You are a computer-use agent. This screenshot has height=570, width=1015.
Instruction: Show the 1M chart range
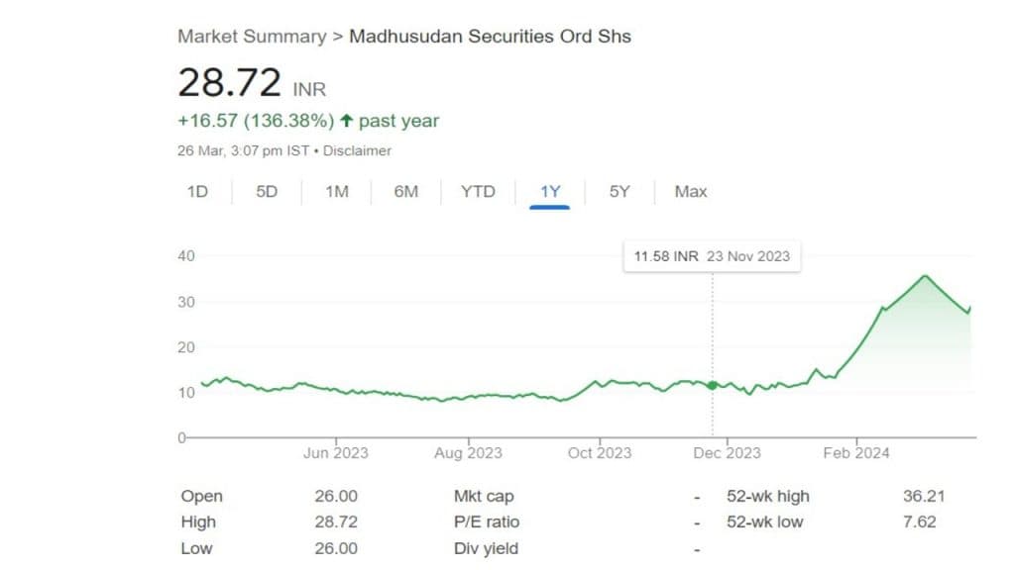337,192
